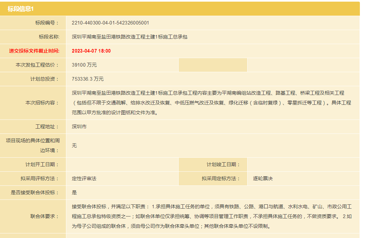Click the consortium requirements paragraph text
Viewport: 370px width, 238px height.
pos(211,216)
